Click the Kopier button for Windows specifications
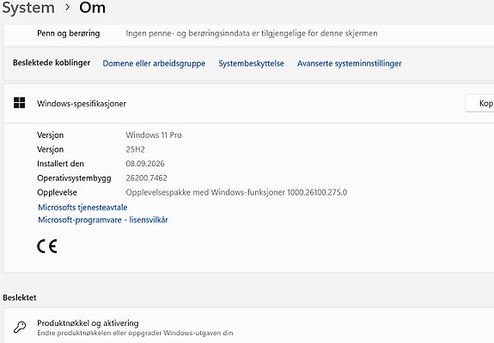The height and width of the screenshot is (343, 494). tap(479, 103)
